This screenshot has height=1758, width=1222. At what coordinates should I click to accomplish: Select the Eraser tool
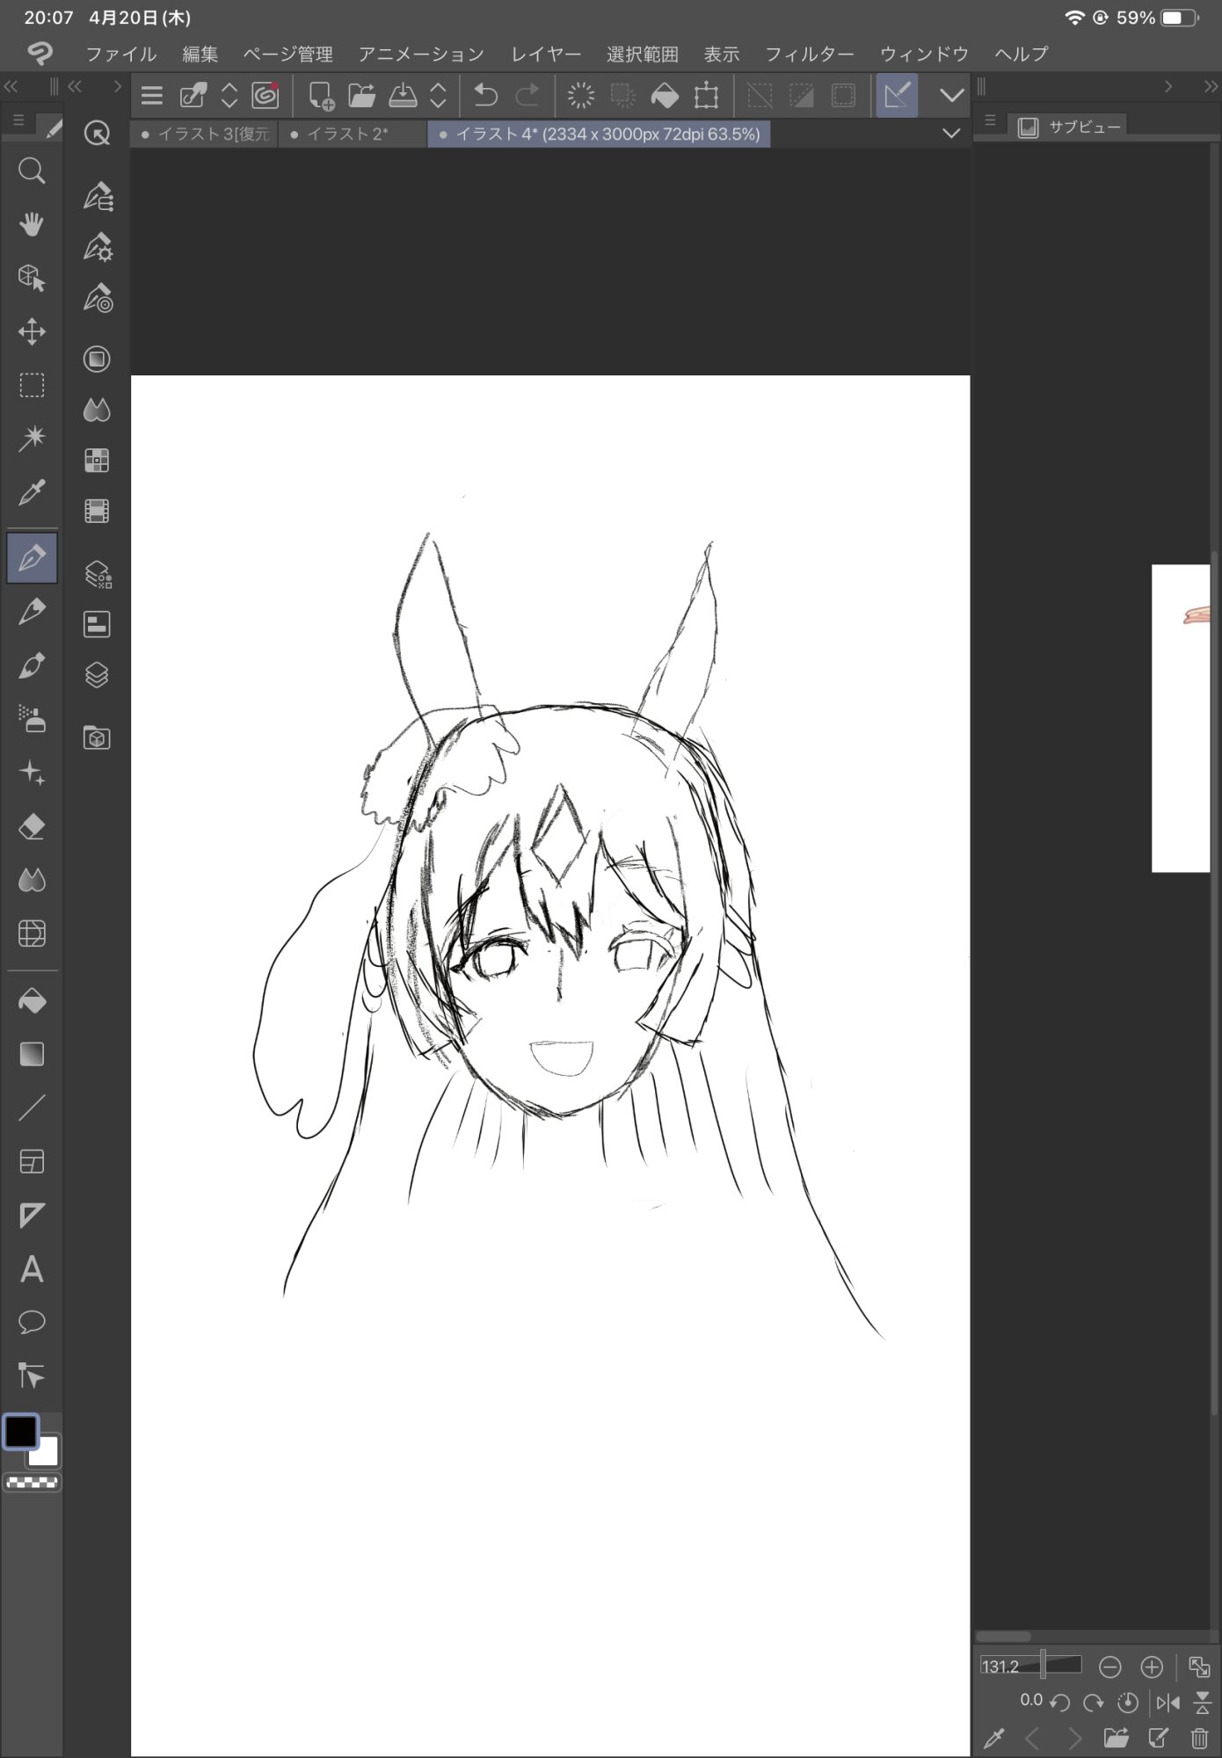click(x=32, y=827)
